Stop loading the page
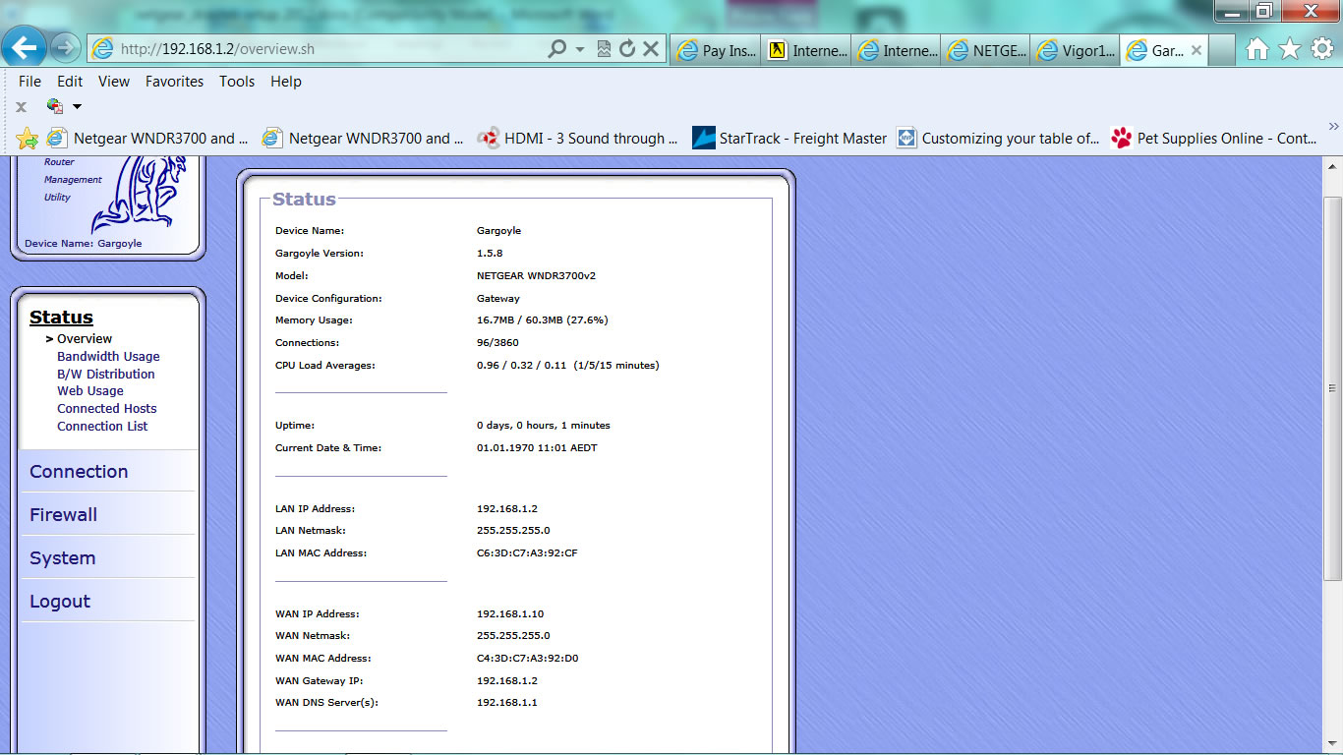 [x=652, y=47]
